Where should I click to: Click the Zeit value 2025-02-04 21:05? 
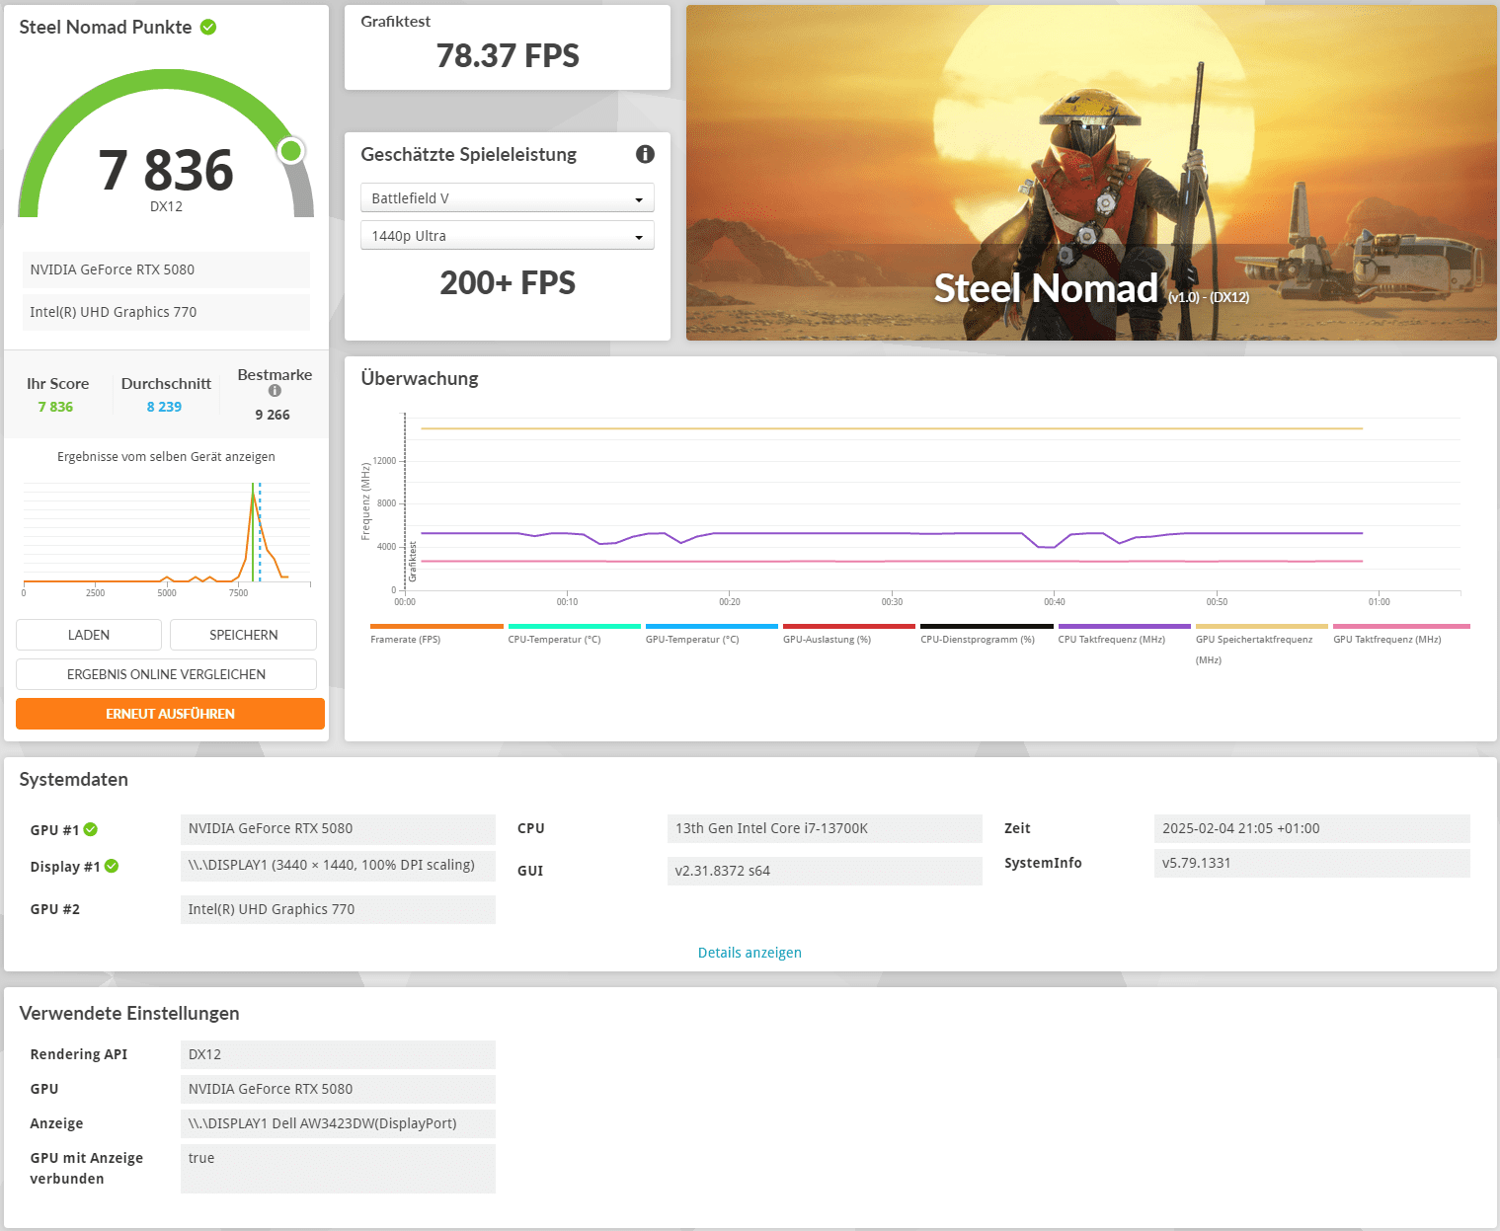pos(1311,828)
